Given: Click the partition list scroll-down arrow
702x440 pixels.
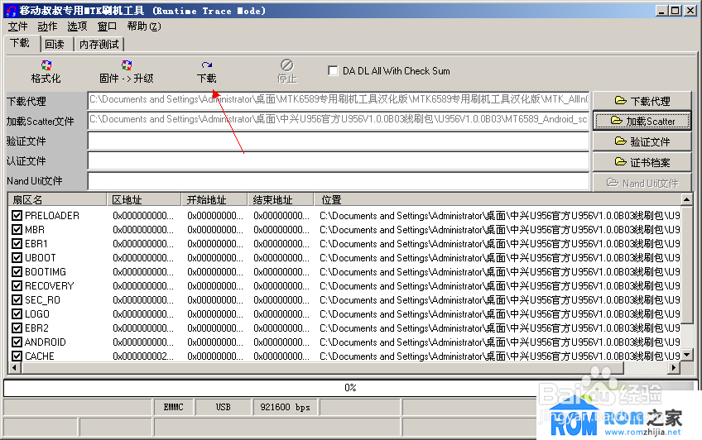Looking at the screenshot, I should point(686,356).
